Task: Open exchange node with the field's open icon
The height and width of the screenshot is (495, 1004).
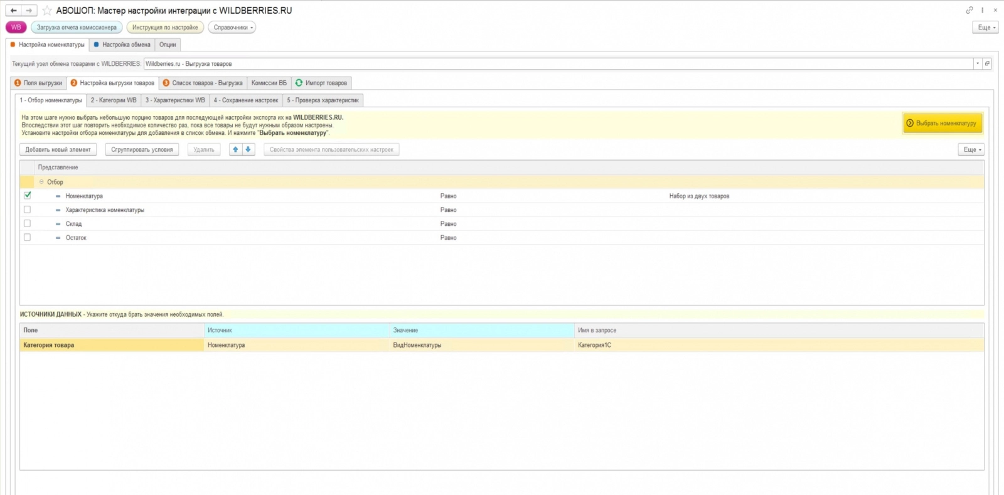Action: [x=987, y=63]
